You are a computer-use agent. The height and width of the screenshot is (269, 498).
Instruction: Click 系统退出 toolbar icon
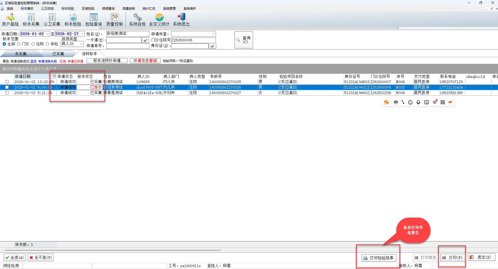coord(181,20)
